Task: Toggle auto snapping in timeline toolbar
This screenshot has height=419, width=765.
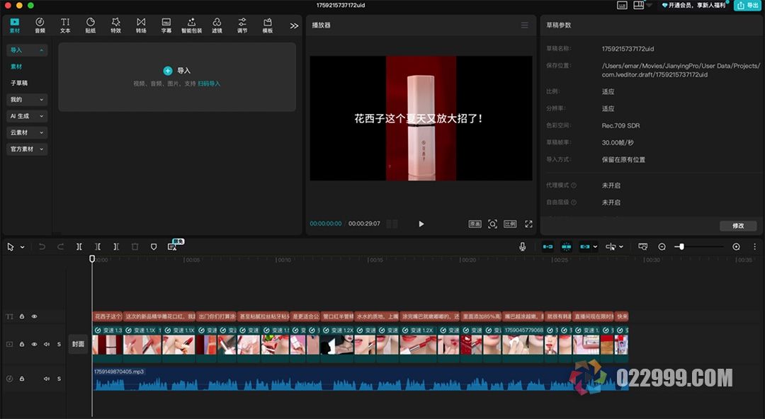Action: (x=566, y=247)
